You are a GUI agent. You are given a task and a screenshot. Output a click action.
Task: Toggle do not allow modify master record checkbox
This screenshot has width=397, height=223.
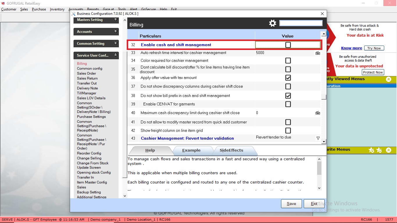288,122
